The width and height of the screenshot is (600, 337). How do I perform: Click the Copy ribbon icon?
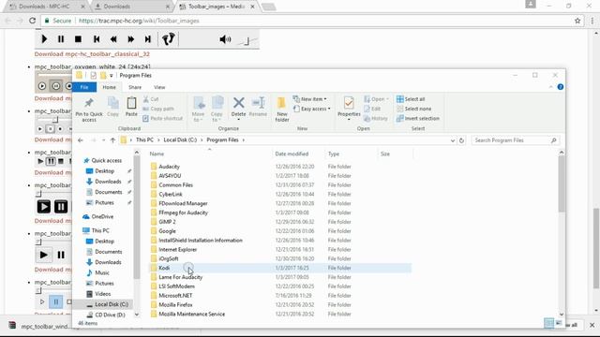[x=112, y=103]
